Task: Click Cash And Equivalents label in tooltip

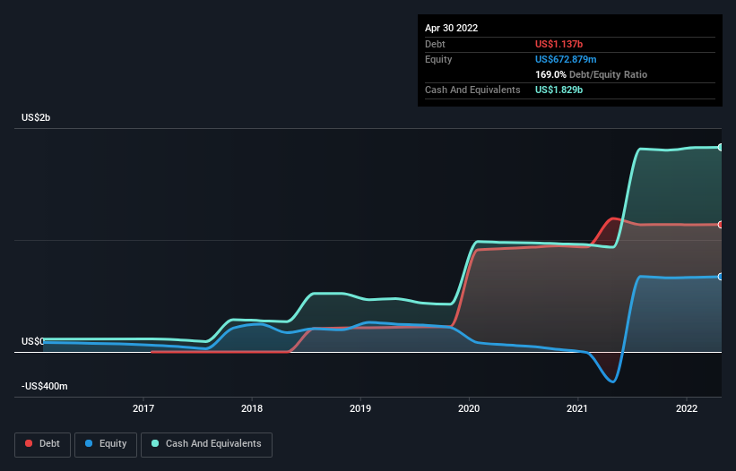Action: [x=472, y=90]
